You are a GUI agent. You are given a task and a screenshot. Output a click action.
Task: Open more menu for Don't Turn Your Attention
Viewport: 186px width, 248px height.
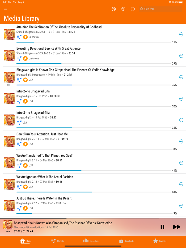click(181, 142)
